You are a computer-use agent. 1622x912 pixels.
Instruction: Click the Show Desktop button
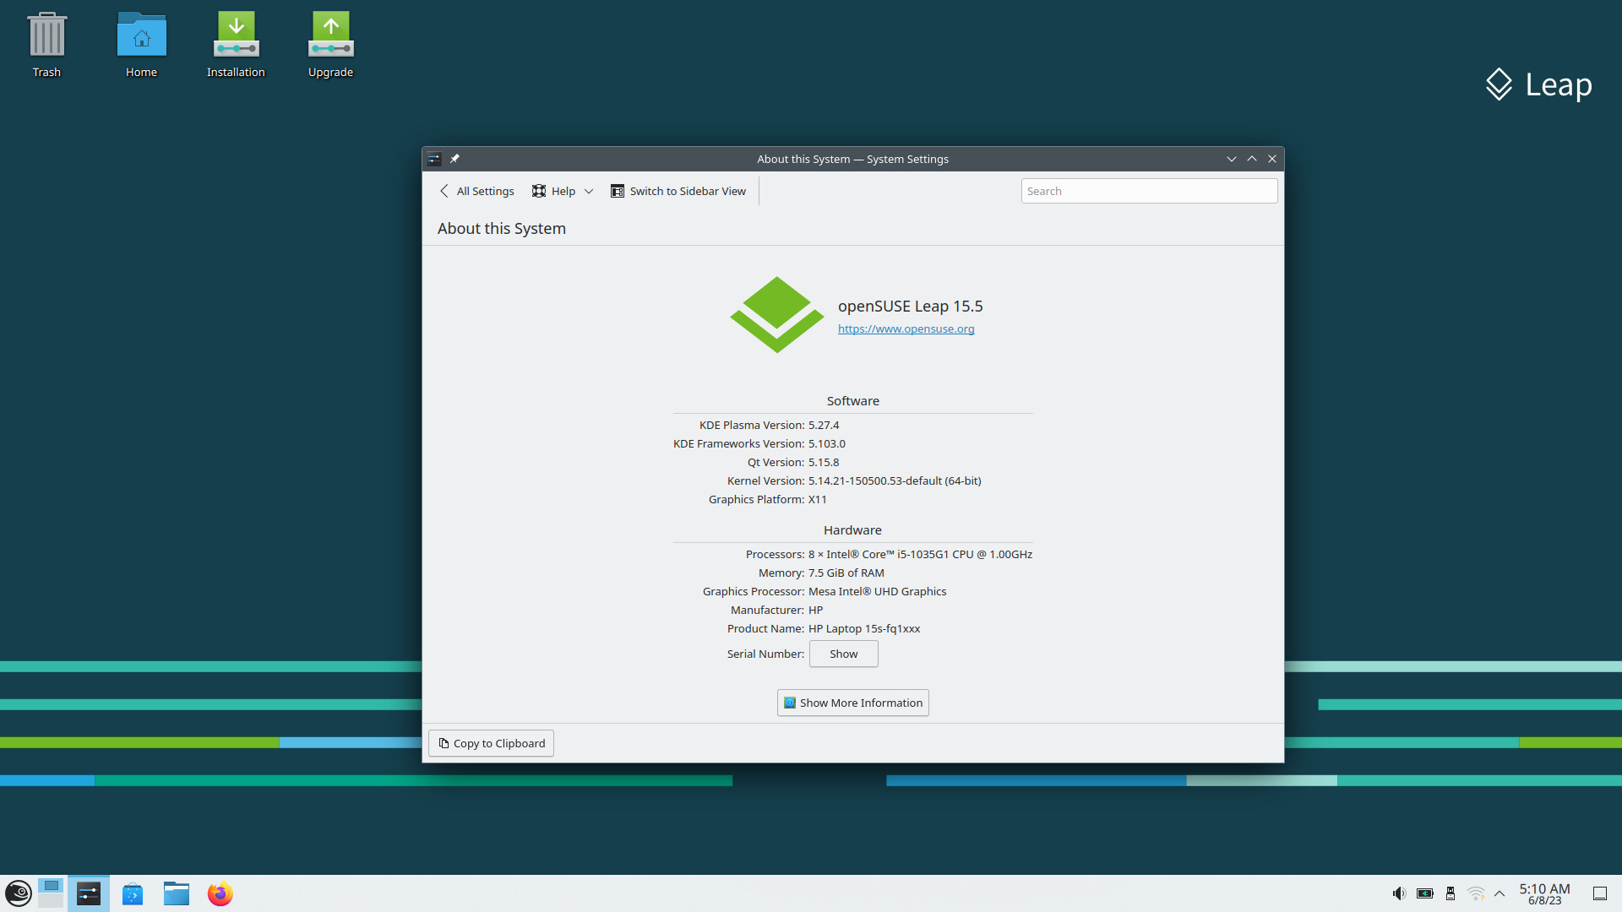click(1600, 893)
